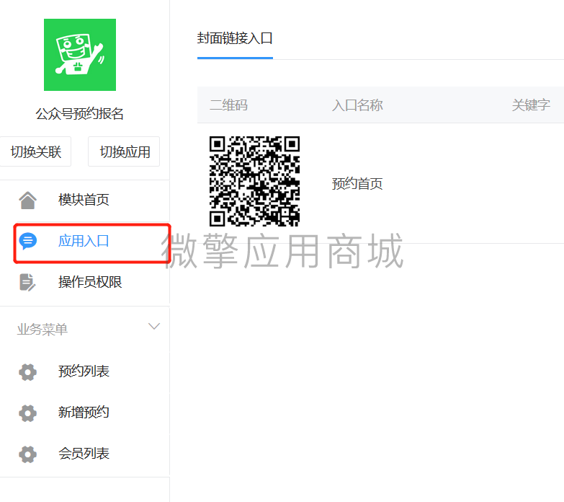
Task: Click the 预约首页 entry name cell
Action: (x=357, y=184)
